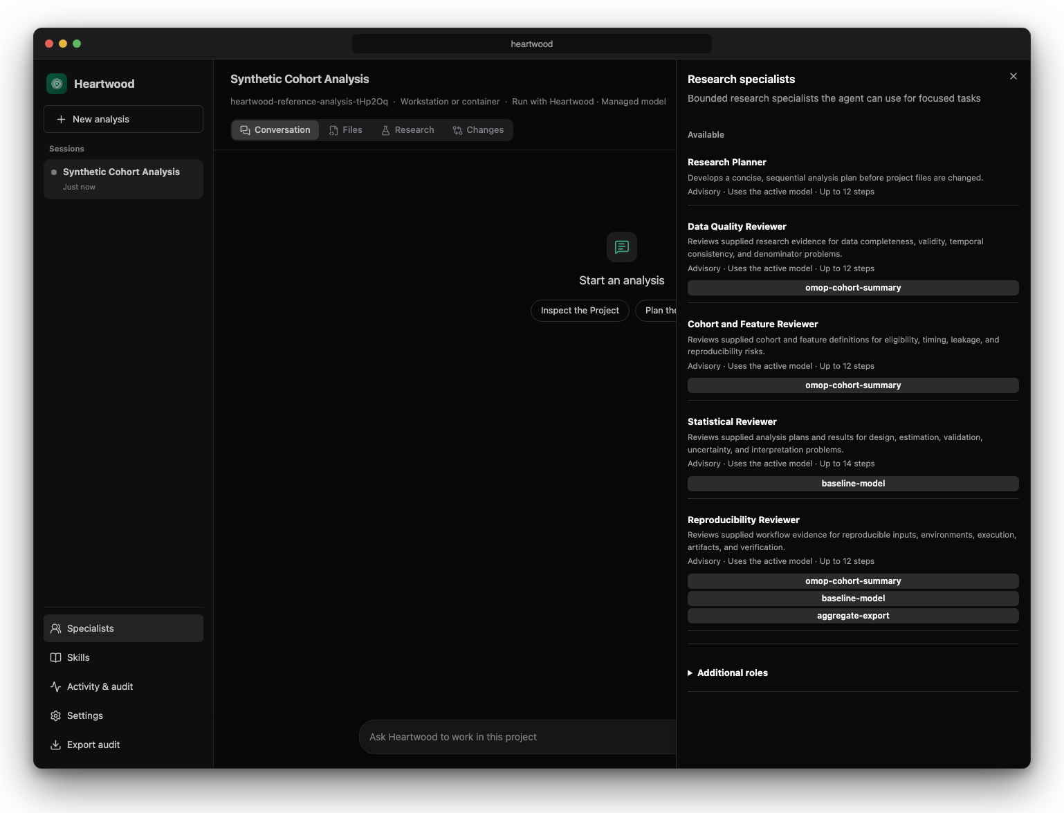Click the Export audit download icon
The height and width of the screenshot is (813, 1064).
pyautogui.click(x=56, y=745)
